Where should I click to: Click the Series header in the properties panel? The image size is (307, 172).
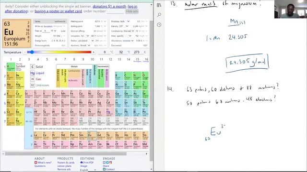50,21
